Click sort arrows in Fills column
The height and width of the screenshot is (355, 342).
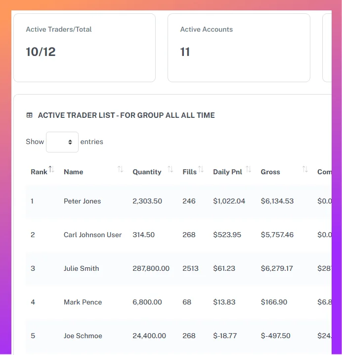[201, 170]
